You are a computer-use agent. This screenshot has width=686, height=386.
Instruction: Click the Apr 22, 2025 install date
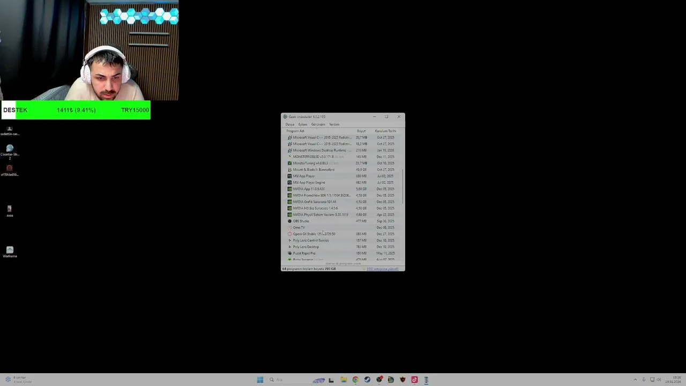pyautogui.click(x=385, y=214)
